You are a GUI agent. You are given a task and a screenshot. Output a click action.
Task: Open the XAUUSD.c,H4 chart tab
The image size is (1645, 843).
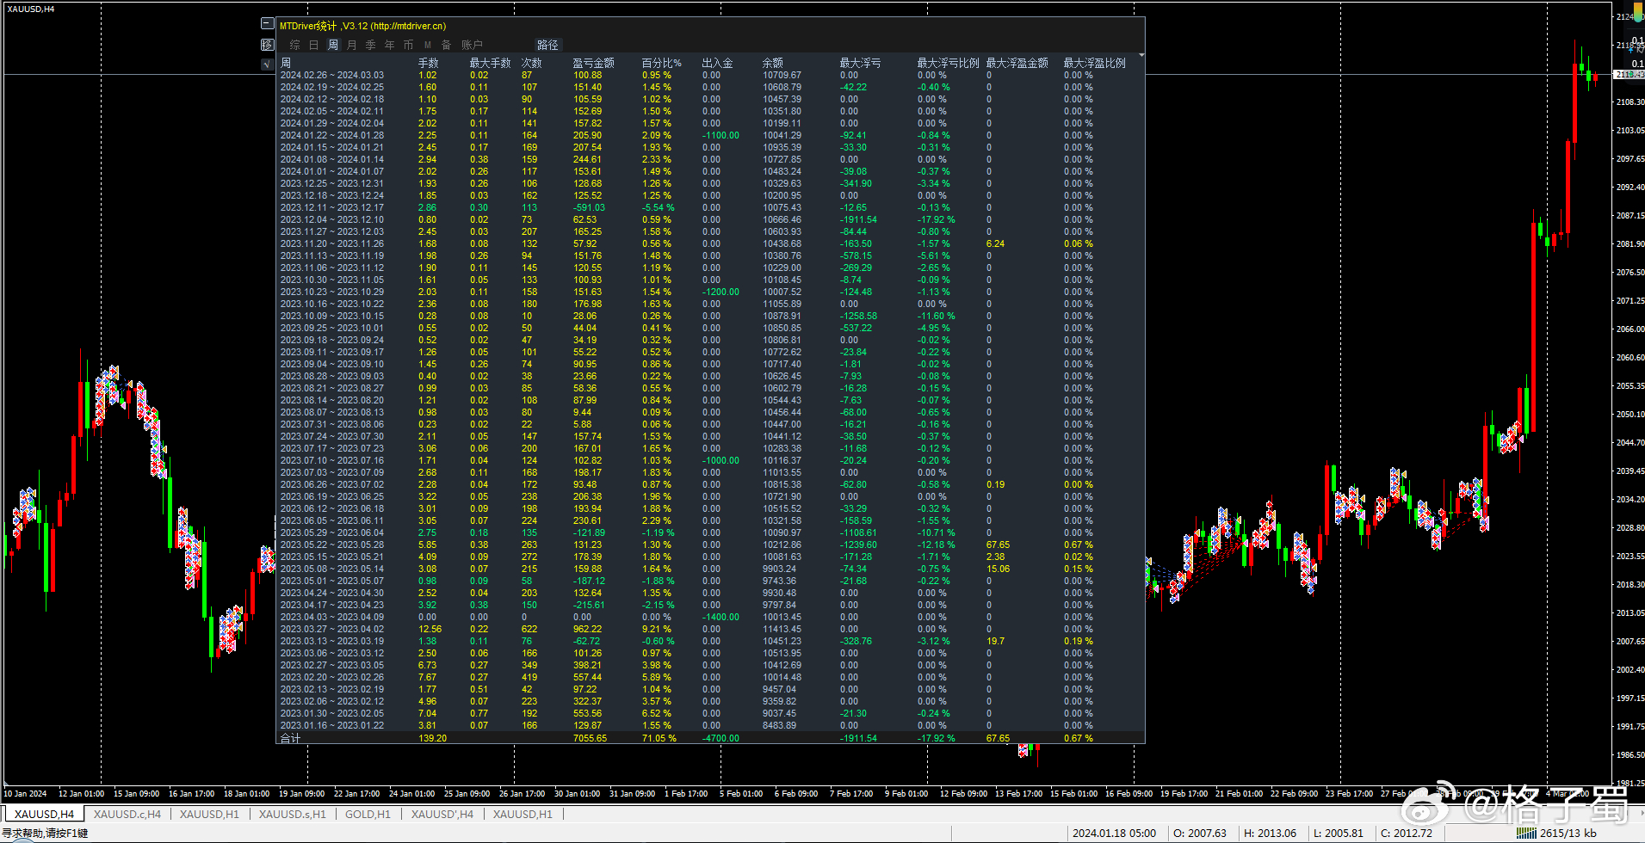coord(127,814)
